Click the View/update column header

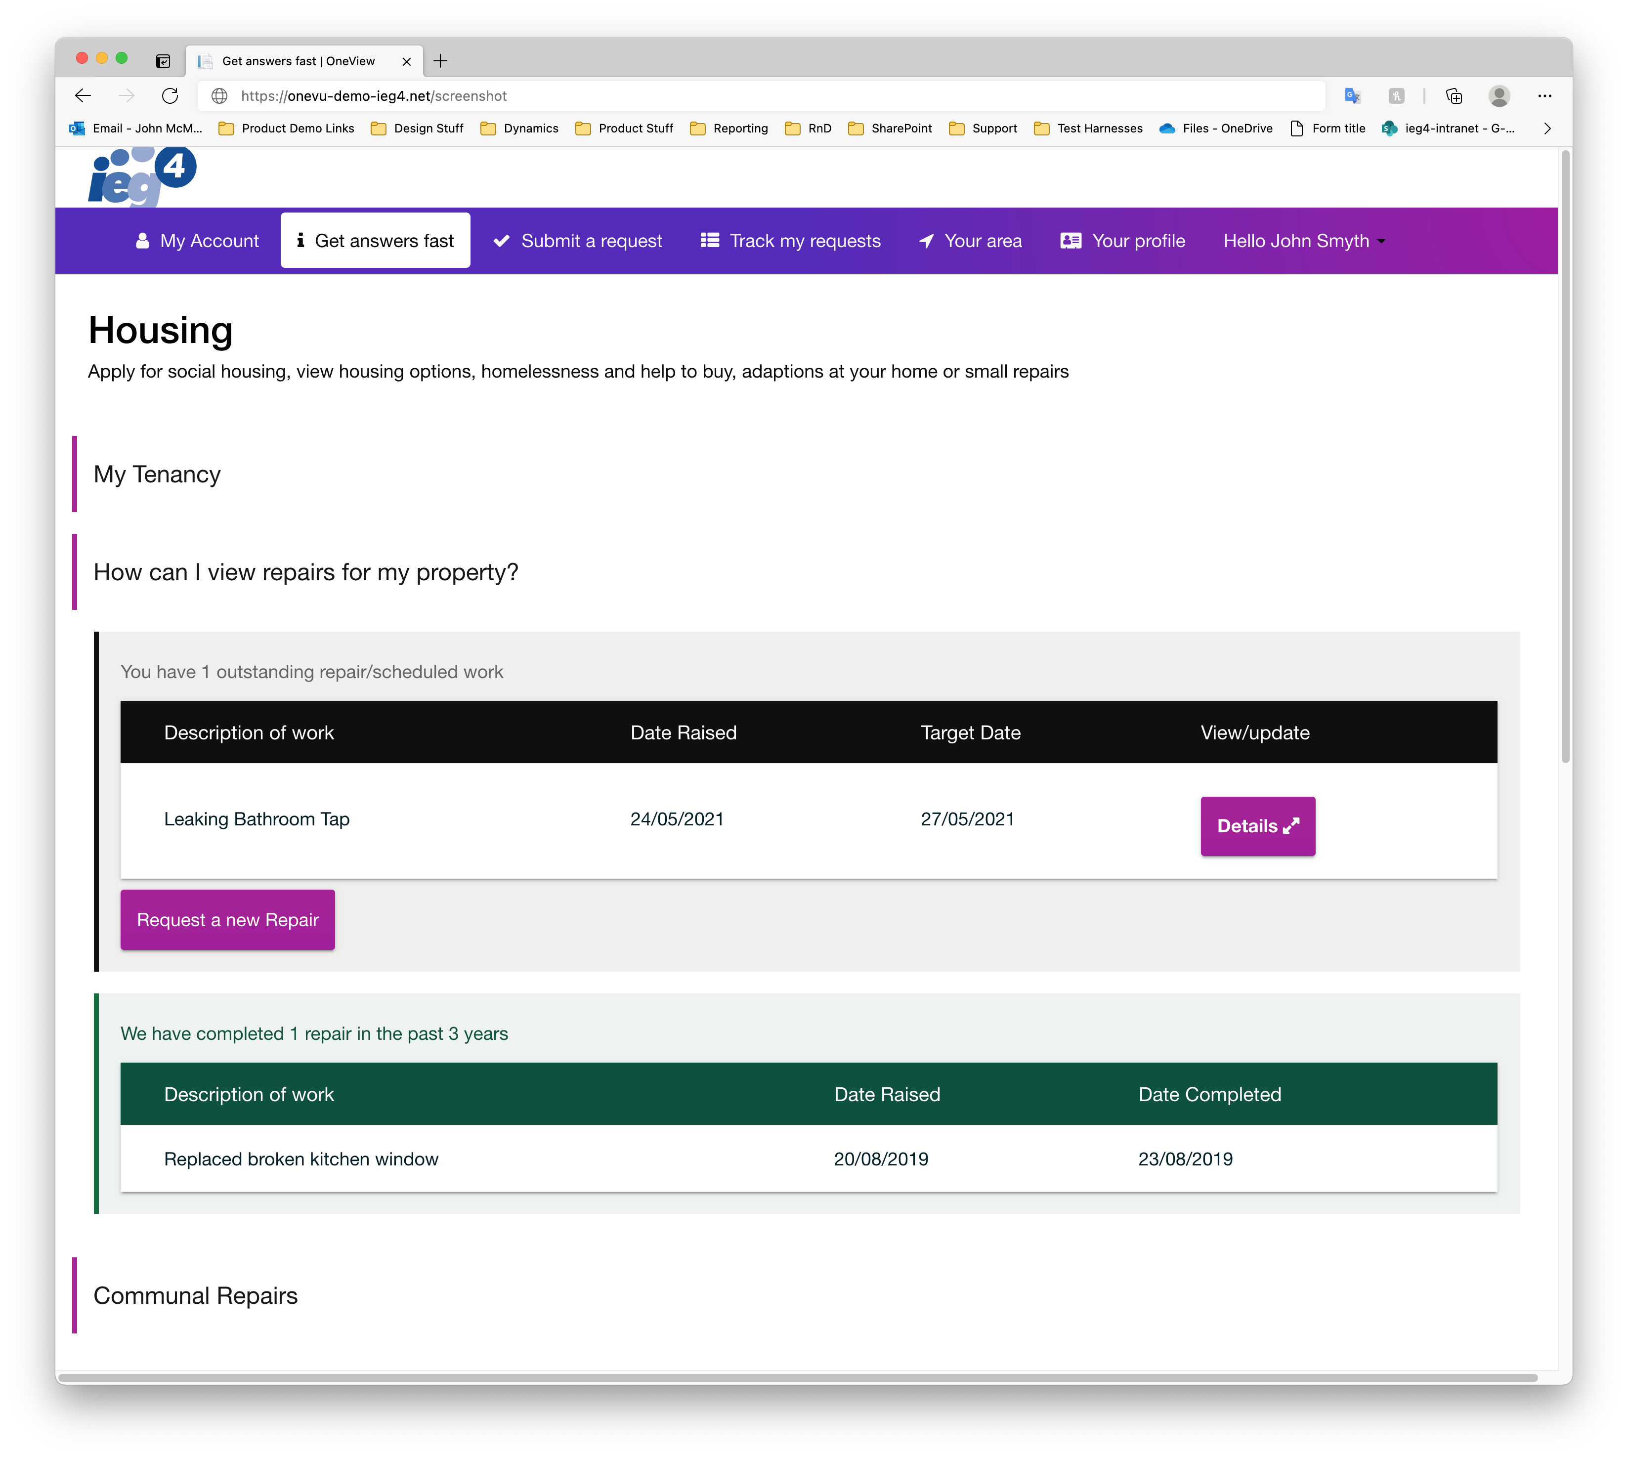(1255, 732)
